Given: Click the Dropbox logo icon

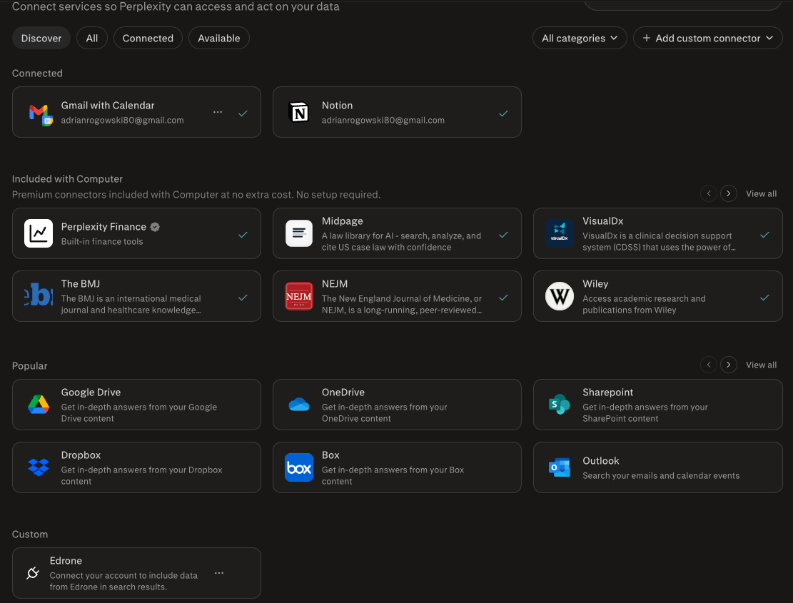Looking at the screenshot, I should pos(39,467).
